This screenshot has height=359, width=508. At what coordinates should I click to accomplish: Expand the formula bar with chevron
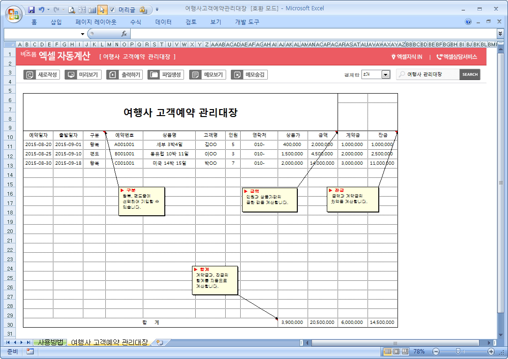[x=500, y=33]
